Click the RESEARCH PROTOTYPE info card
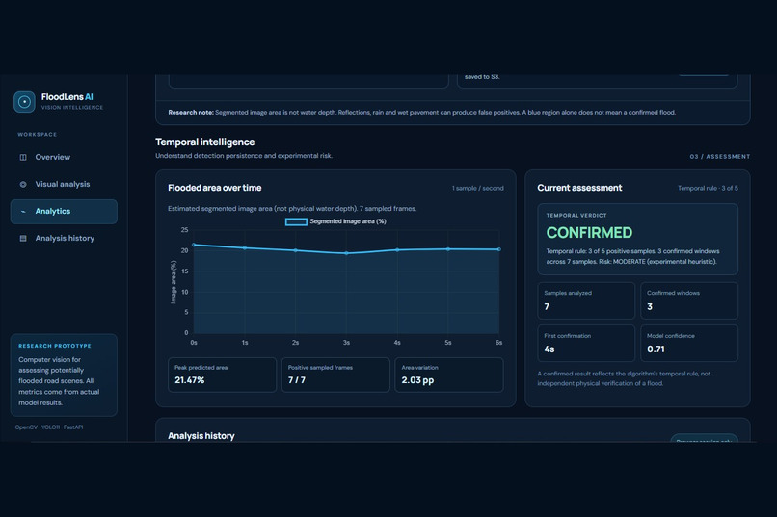 point(64,375)
